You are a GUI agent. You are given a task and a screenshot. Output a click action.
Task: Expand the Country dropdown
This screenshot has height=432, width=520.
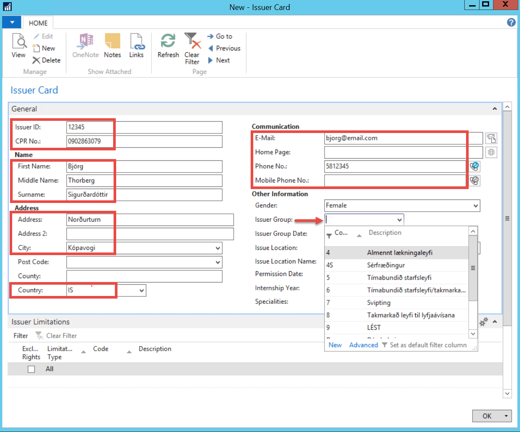pos(141,290)
